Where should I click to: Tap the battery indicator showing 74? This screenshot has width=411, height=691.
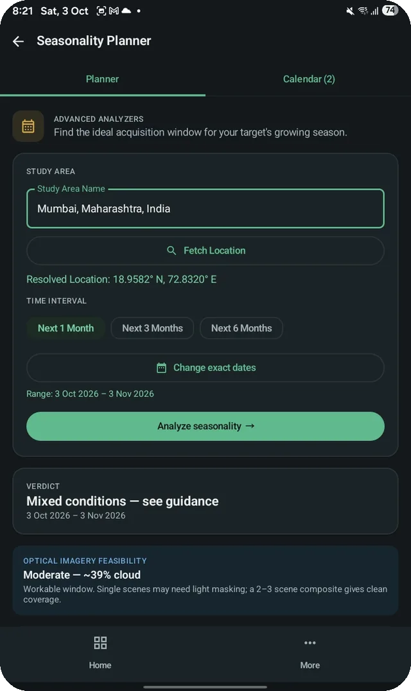point(390,10)
